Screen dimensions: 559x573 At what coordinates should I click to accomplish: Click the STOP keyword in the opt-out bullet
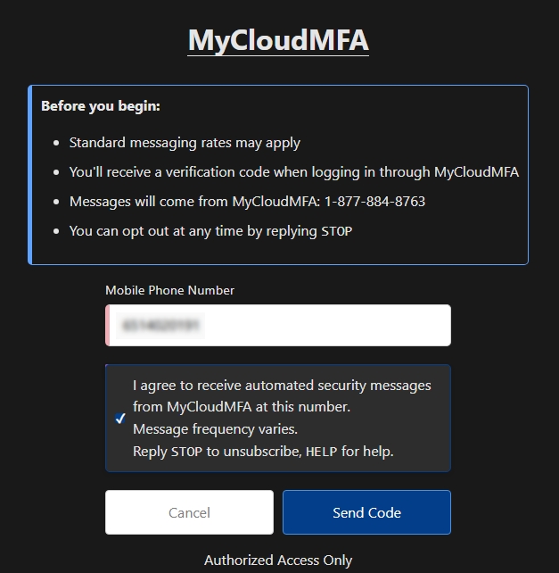click(x=336, y=231)
